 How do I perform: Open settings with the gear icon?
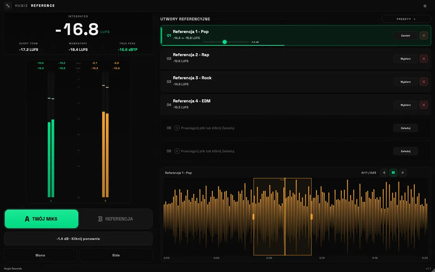[425, 6]
